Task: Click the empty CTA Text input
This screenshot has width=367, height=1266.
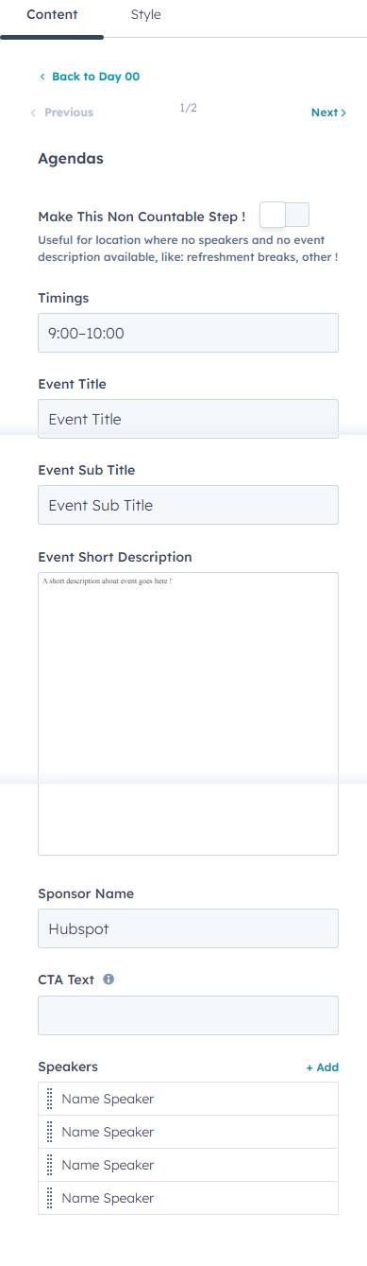Action: (x=188, y=1015)
